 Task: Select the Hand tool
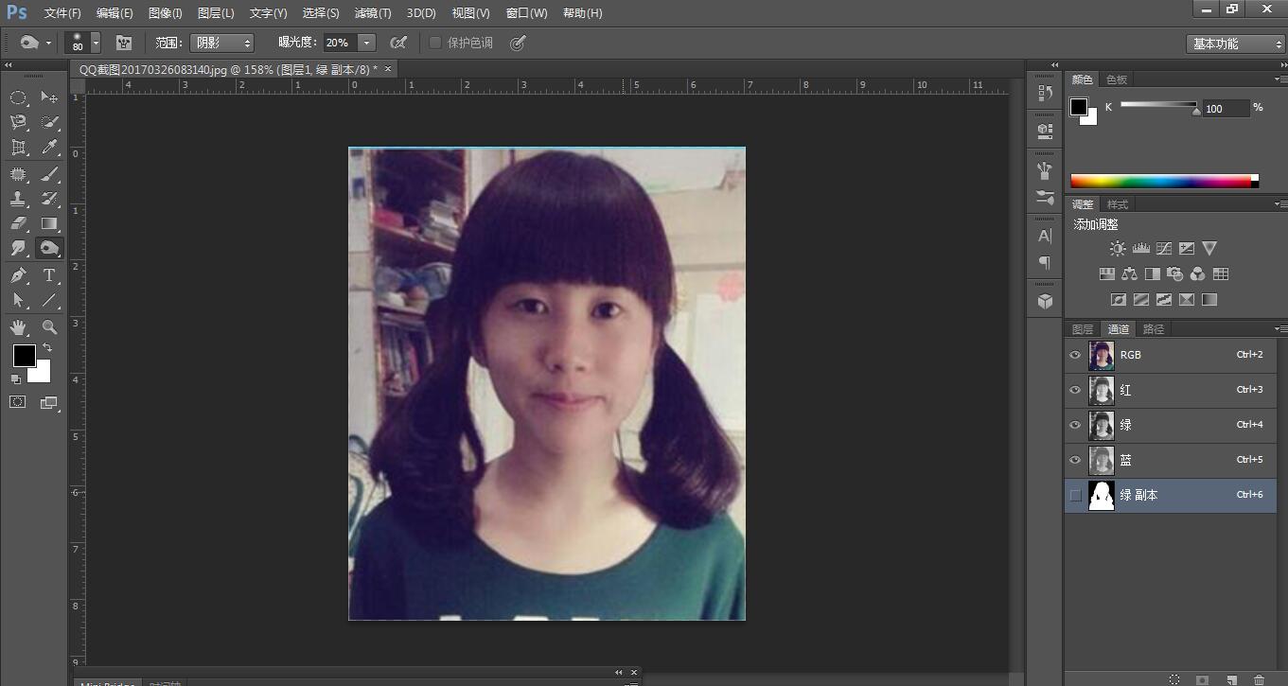pos(18,327)
